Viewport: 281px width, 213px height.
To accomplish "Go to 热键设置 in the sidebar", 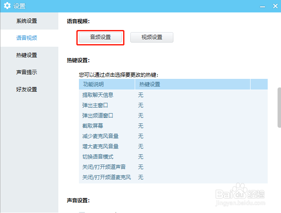I will pos(29,55).
